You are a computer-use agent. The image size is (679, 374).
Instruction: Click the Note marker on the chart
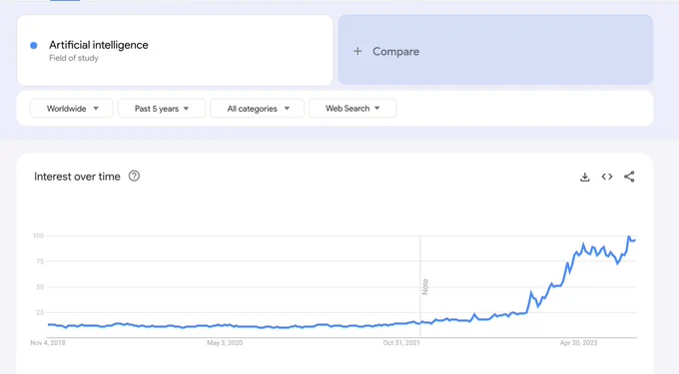coord(425,286)
